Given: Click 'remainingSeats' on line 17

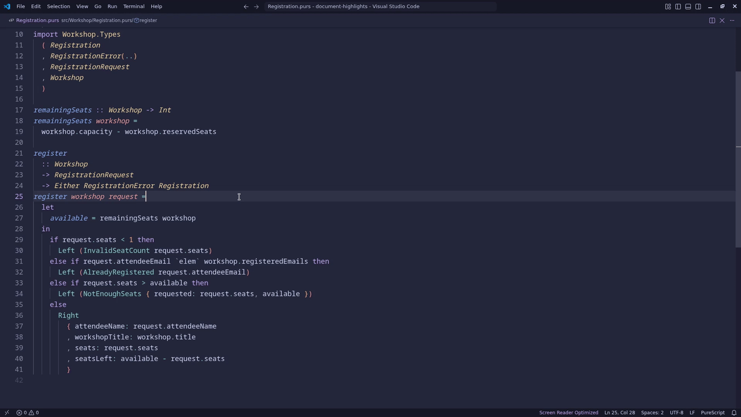Looking at the screenshot, I should pyautogui.click(x=63, y=110).
